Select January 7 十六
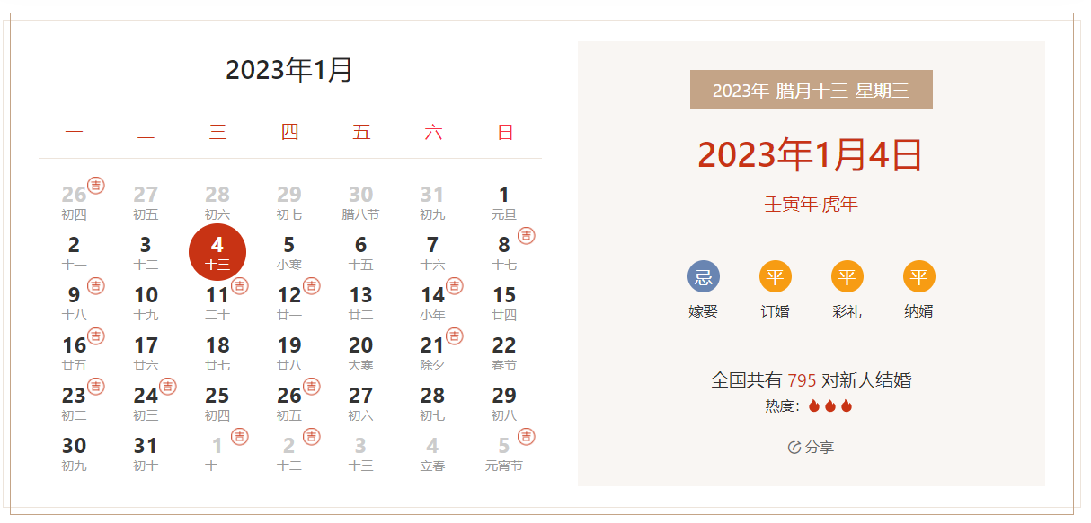Viewport: 1091px width, 523px height. tap(432, 253)
